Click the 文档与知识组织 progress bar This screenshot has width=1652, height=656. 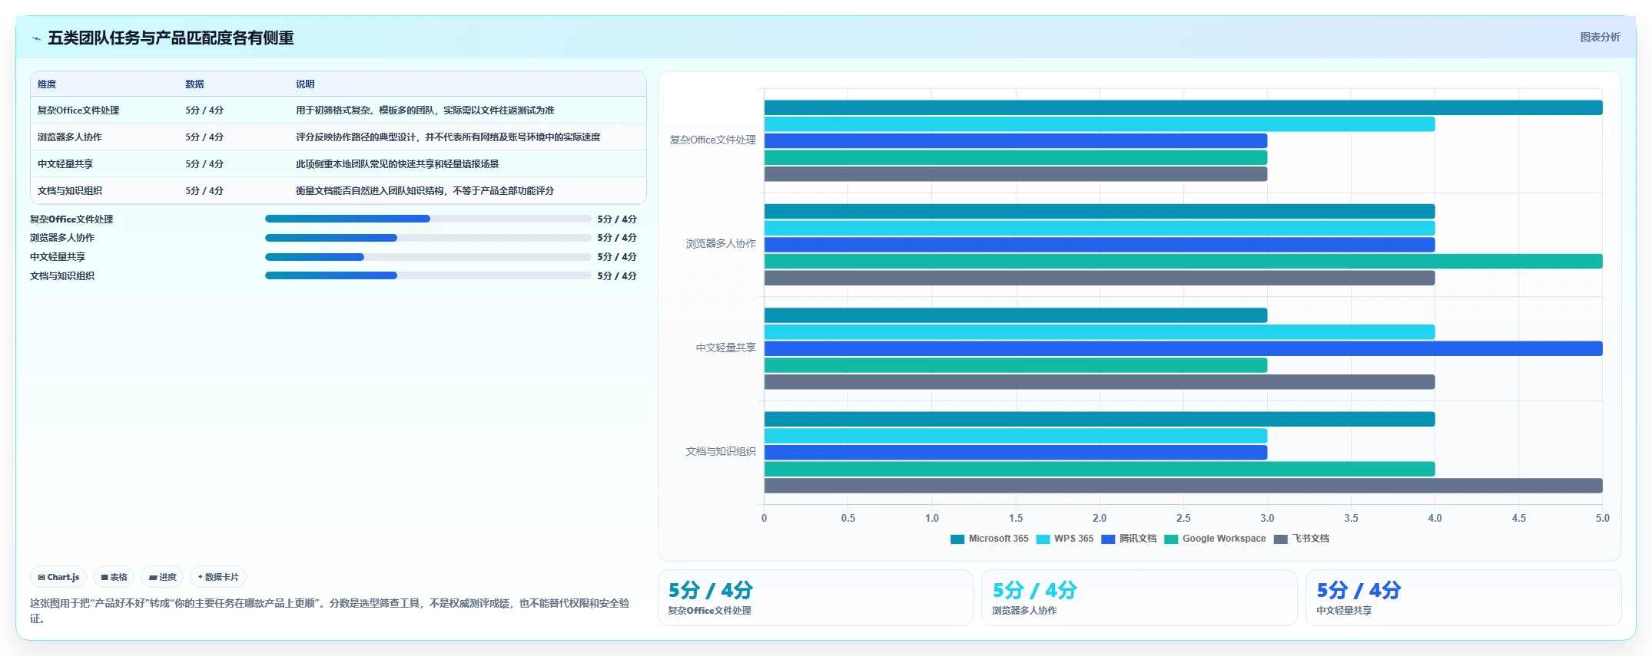[428, 275]
